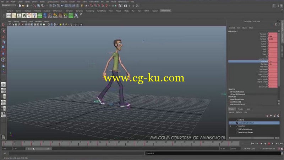Toggle visibility box of rigParts layer
The image size is (284, 160).
[230, 120]
